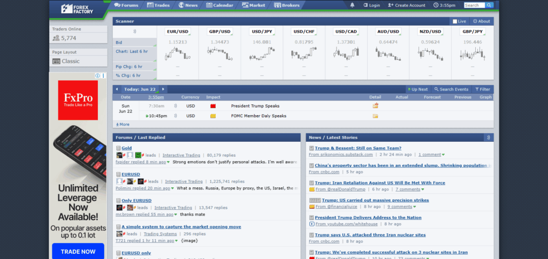Open Trump: Iran Retaliation news story
This screenshot has height=259, width=548.
pos(380,183)
